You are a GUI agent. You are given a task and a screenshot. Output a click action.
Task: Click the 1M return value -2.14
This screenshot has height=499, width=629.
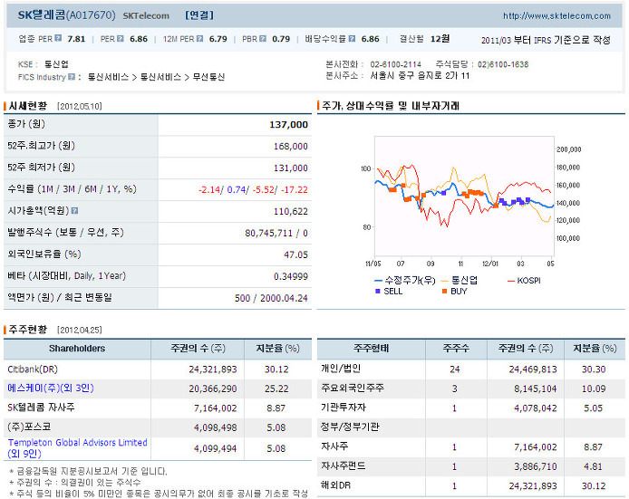tap(209, 189)
